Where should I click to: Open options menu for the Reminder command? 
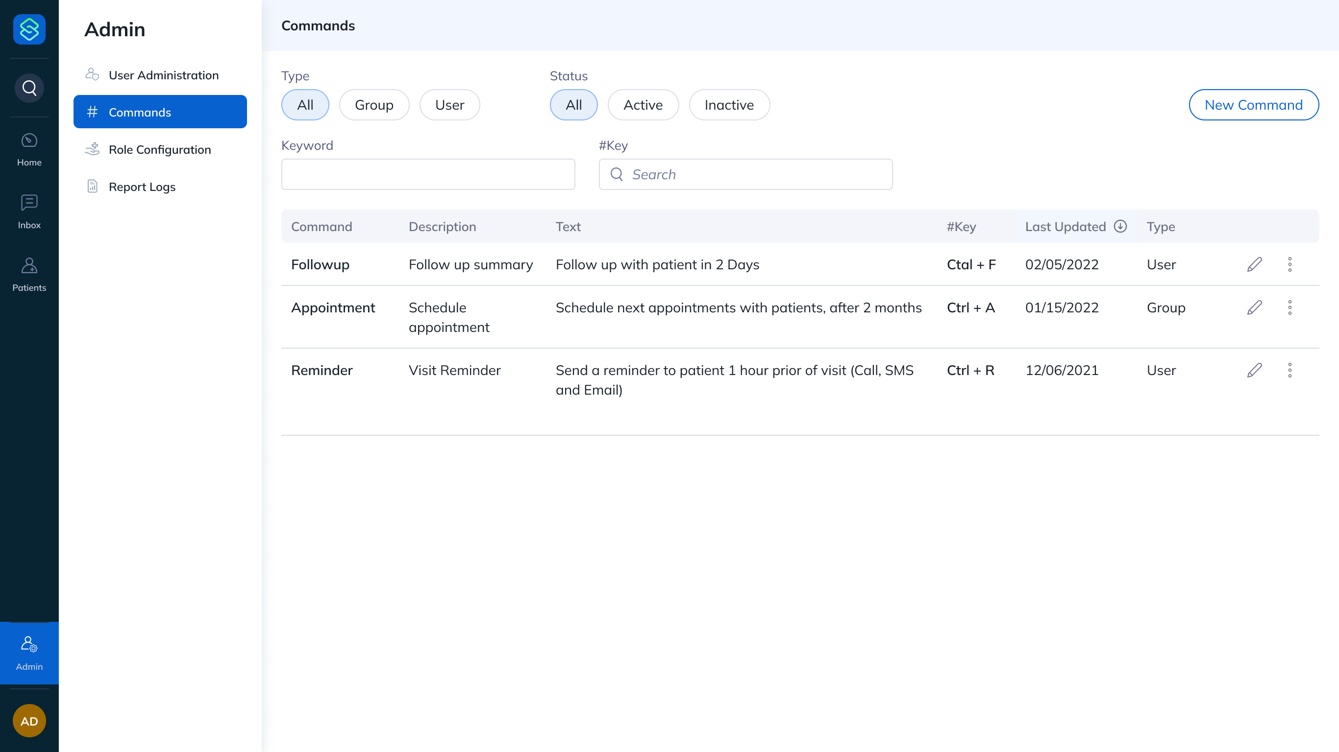1289,370
